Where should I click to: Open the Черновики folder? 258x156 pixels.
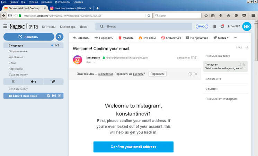pyautogui.click(x=16, y=69)
